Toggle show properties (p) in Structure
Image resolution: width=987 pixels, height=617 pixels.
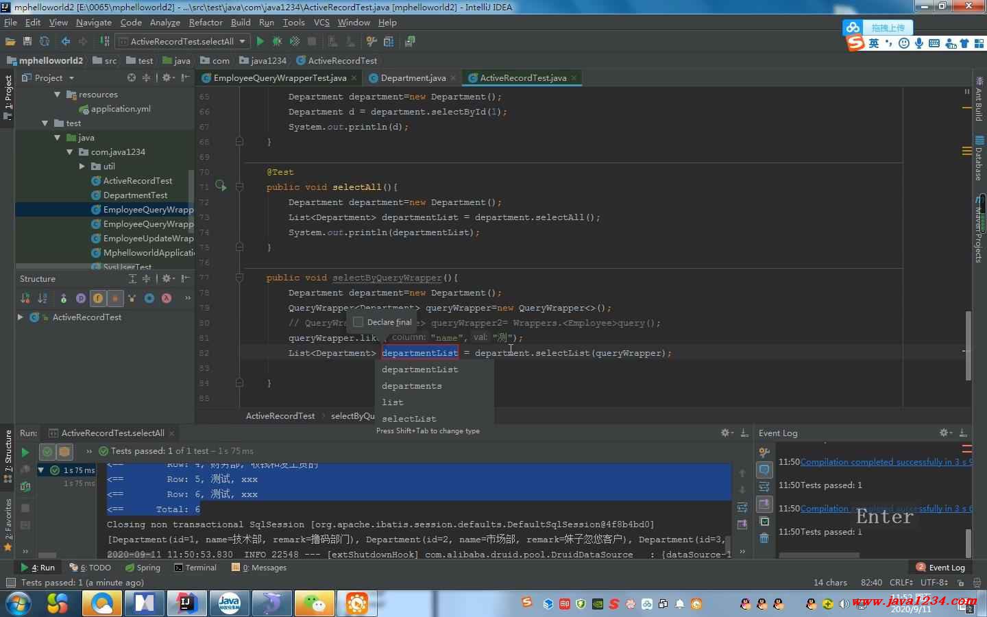[x=80, y=298]
